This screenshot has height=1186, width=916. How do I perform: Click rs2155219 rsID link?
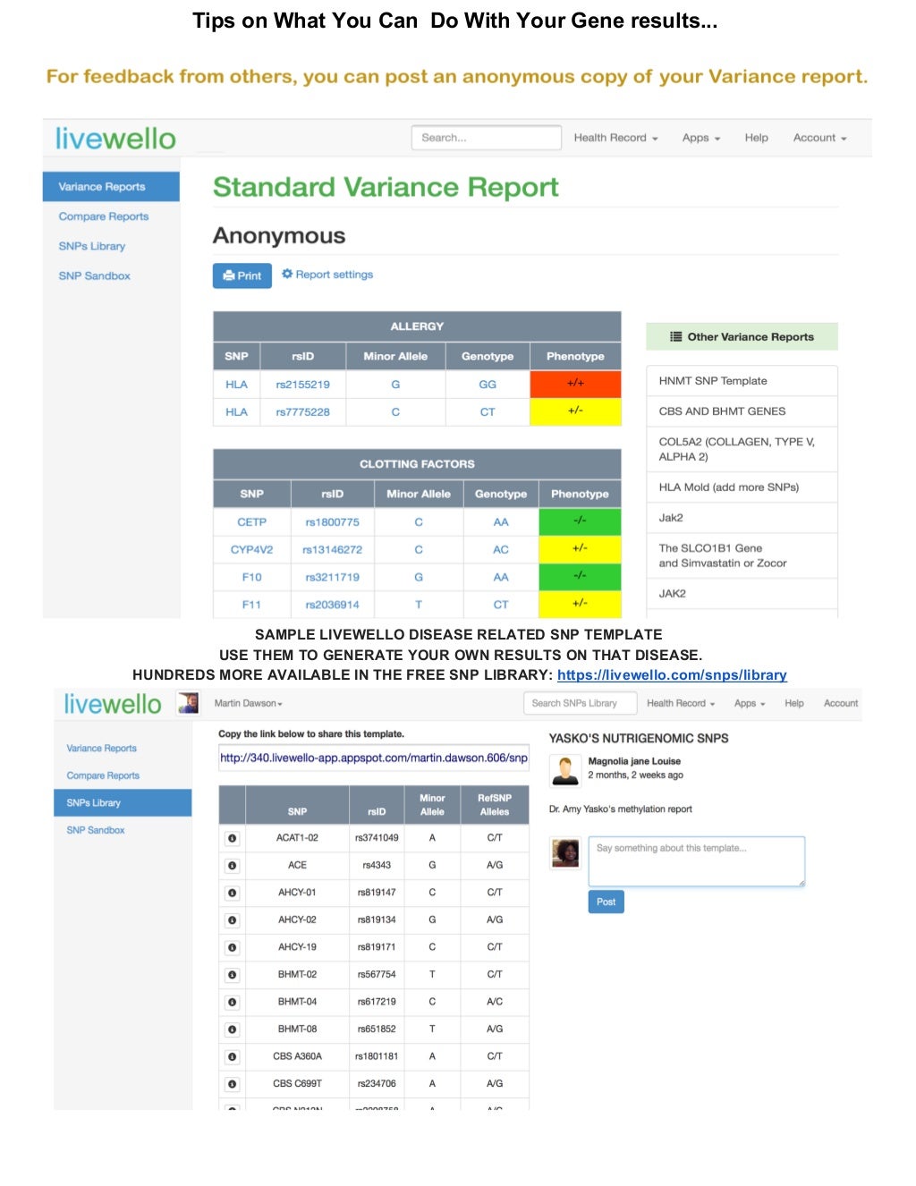point(302,385)
